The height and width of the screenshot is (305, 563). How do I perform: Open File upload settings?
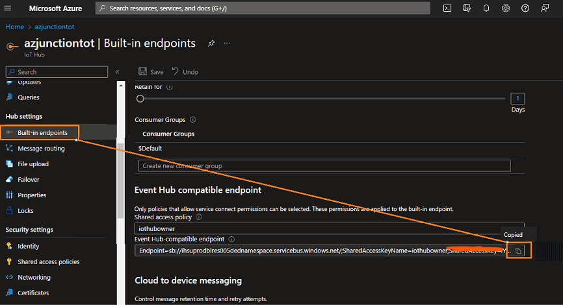tap(33, 164)
